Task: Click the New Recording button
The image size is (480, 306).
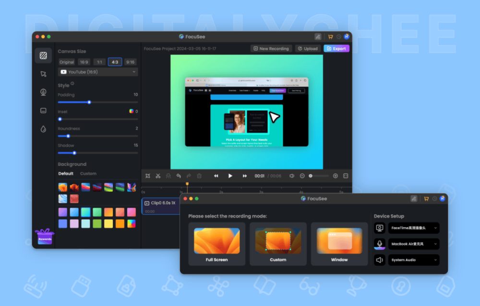Action: click(271, 49)
